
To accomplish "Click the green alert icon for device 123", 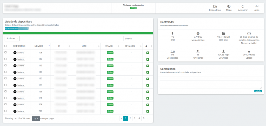I will 148,85.
